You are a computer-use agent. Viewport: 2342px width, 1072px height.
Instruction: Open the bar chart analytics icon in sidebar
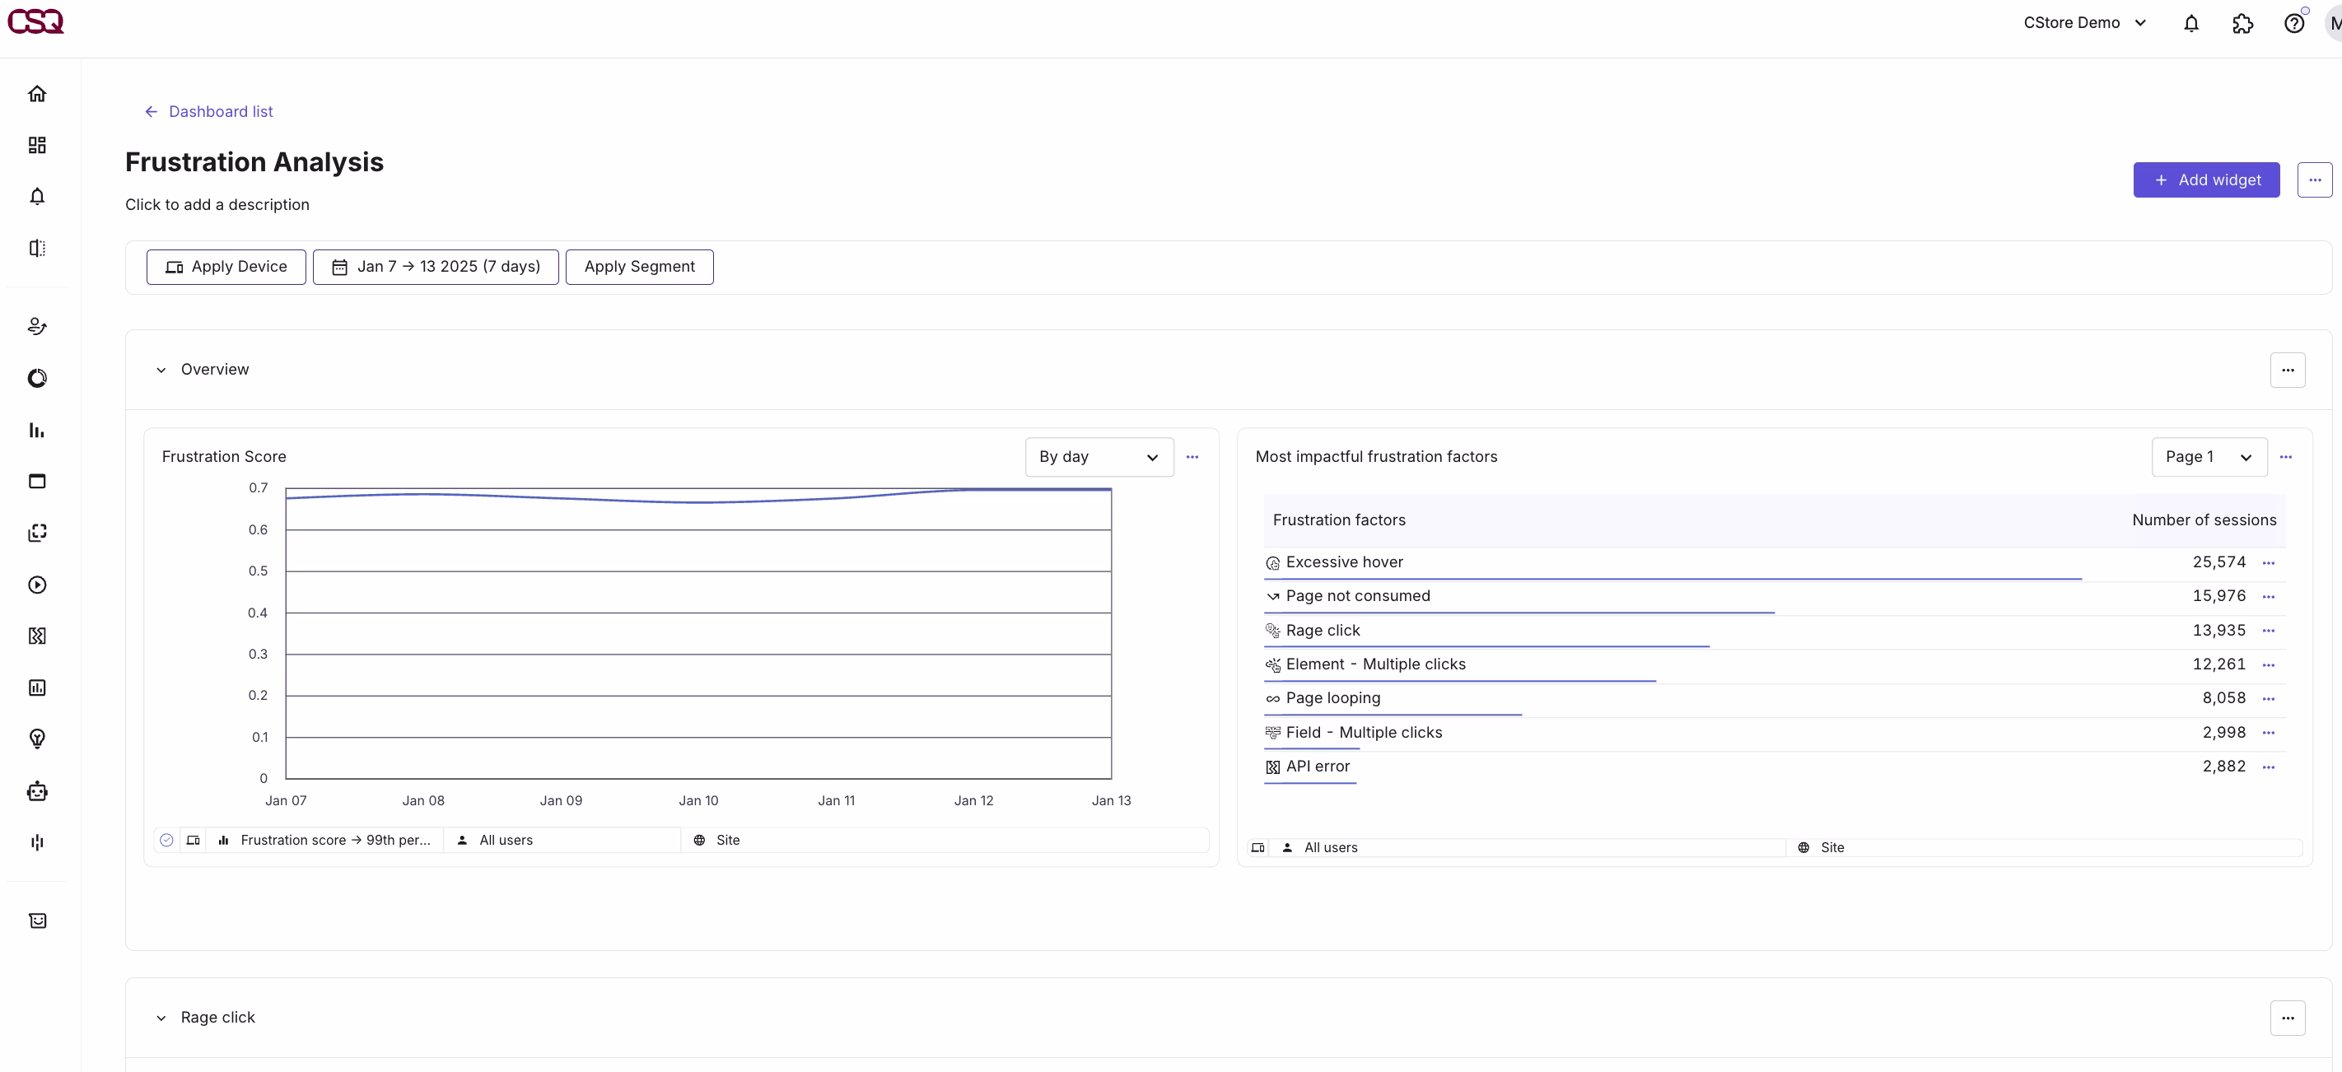[x=36, y=430]
